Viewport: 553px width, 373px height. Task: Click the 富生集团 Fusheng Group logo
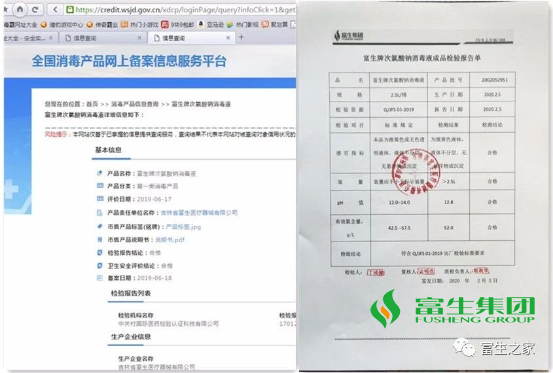453,309
